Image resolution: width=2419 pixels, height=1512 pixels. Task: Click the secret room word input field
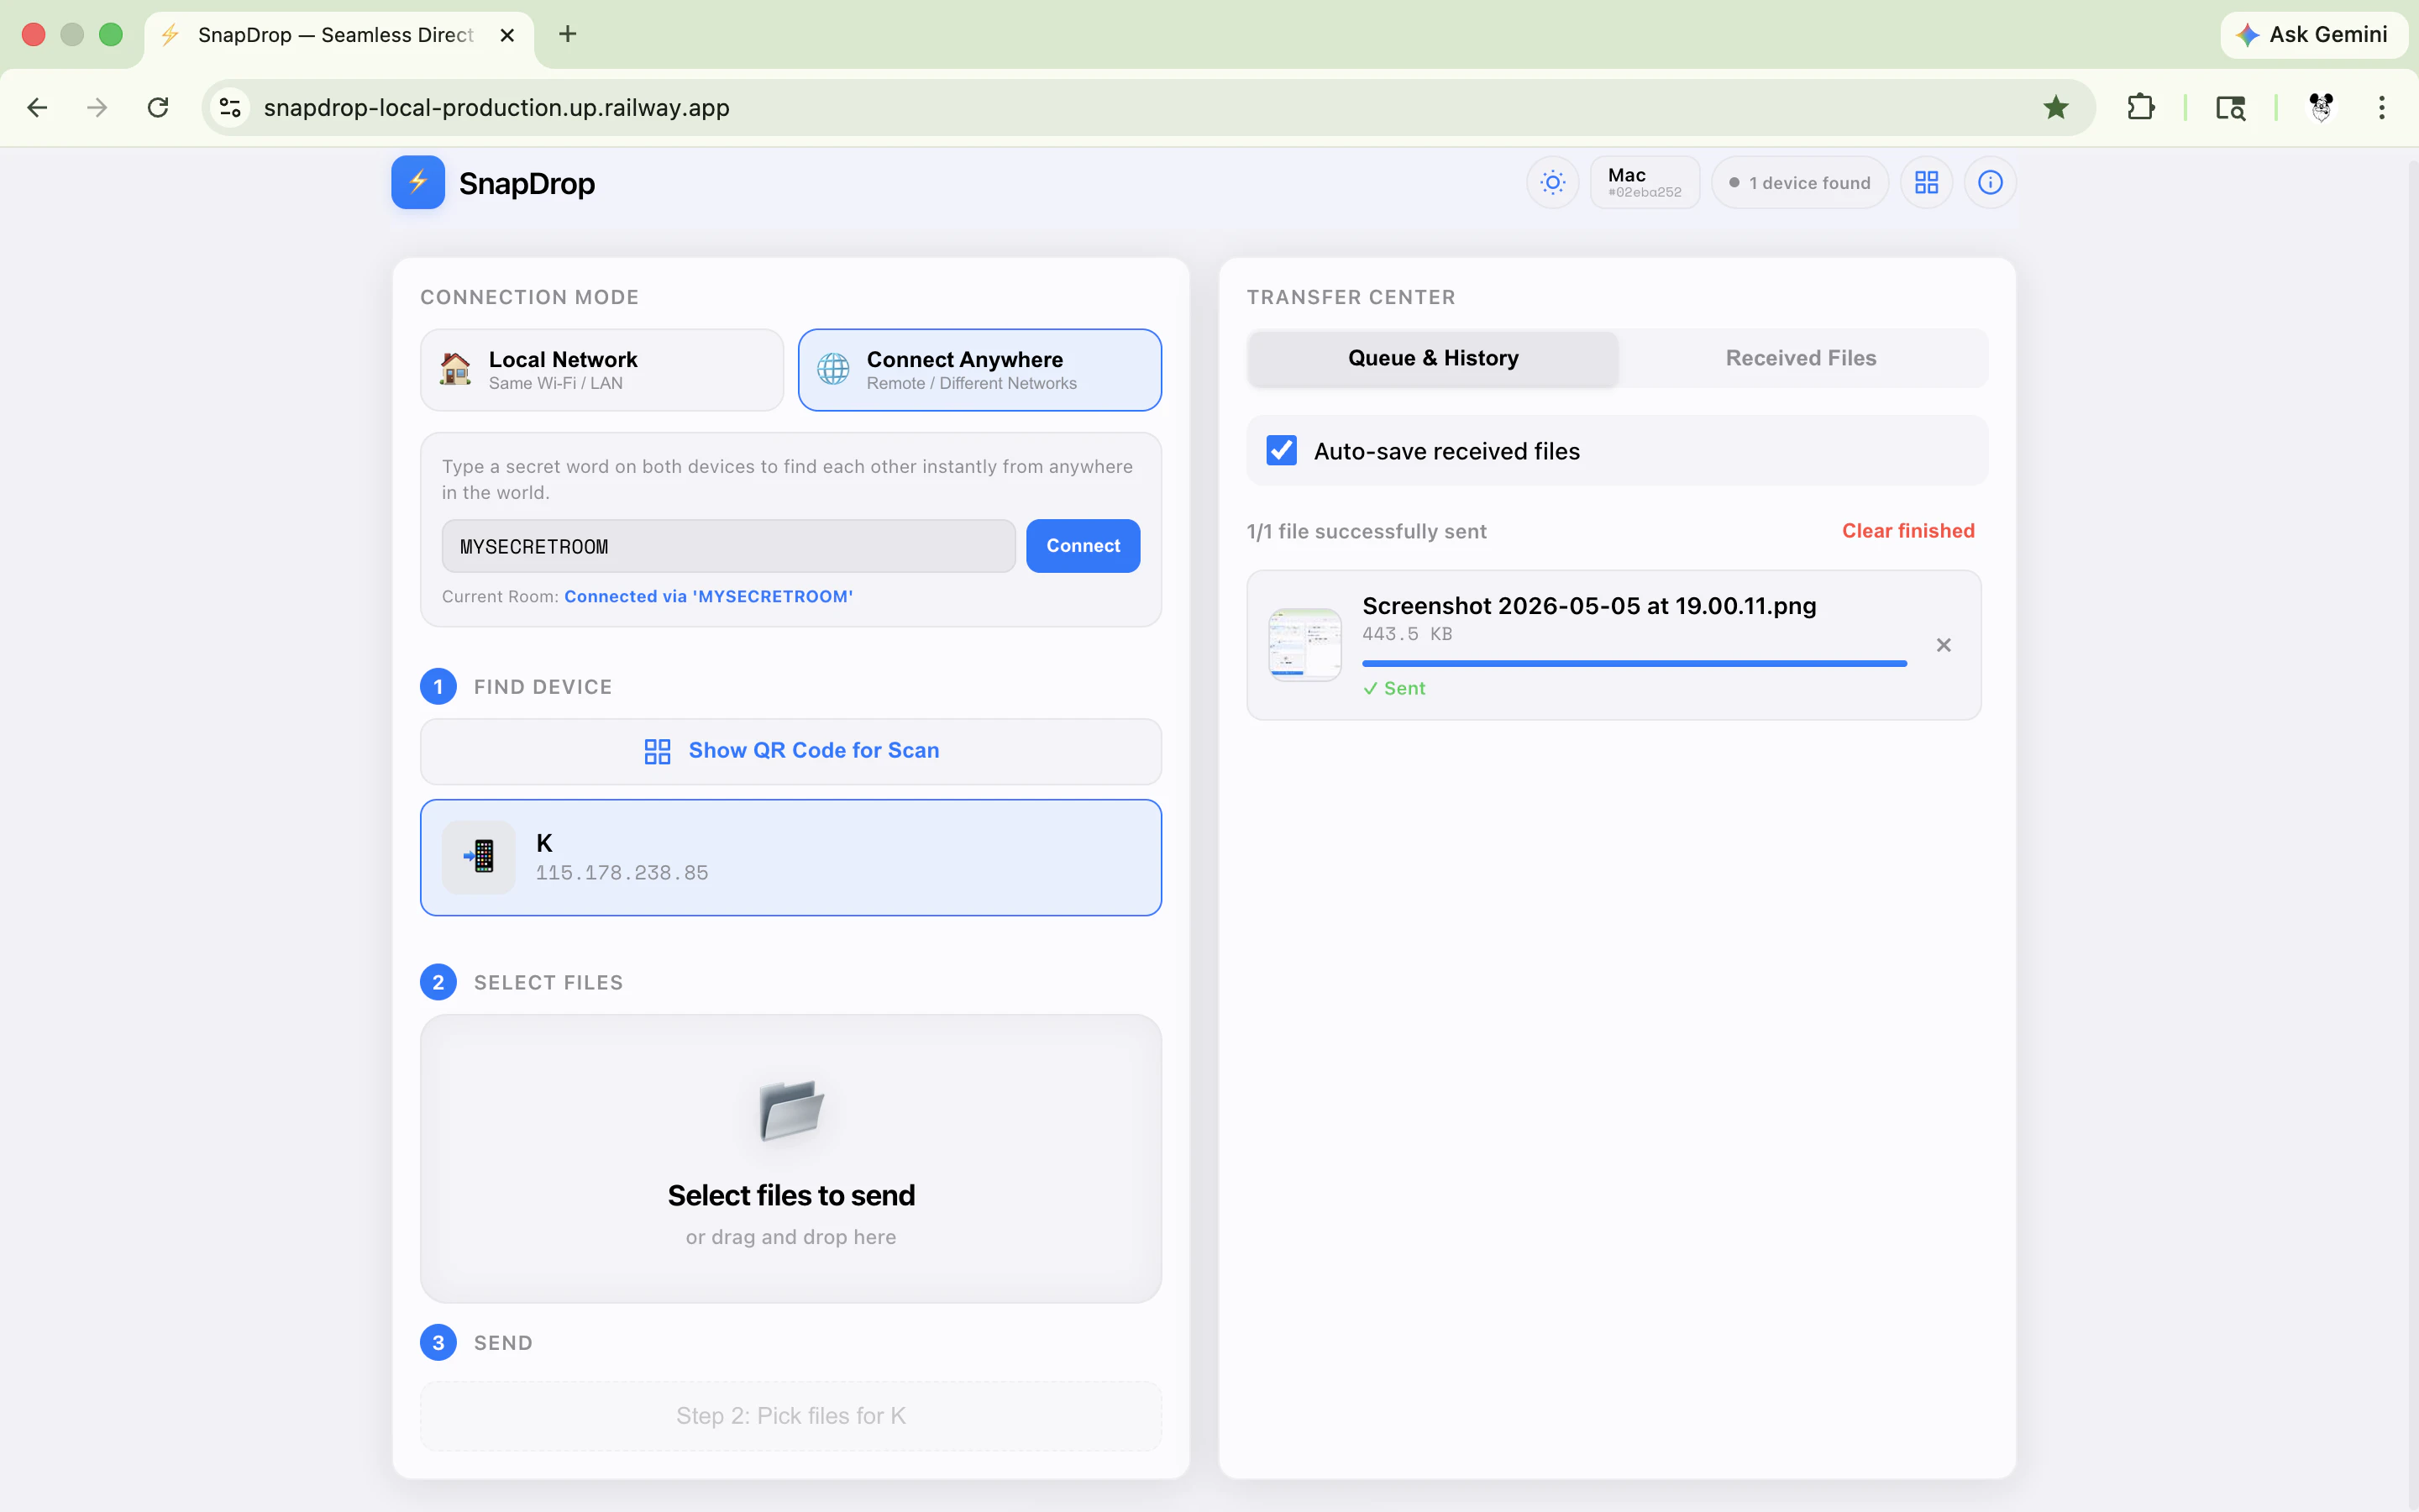pyautogui.click(x=729, y=546)
